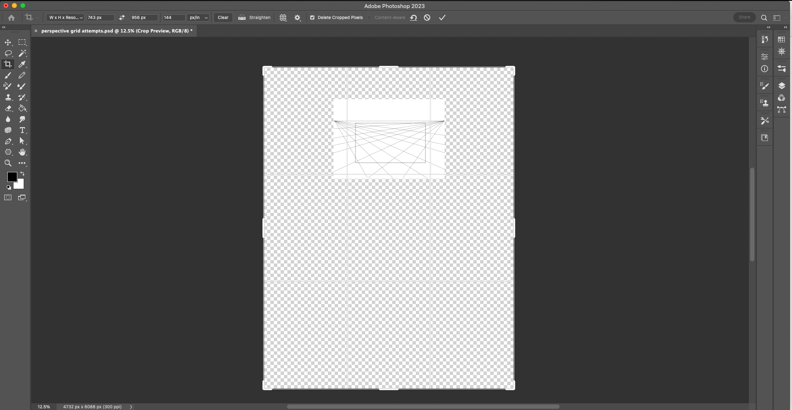Screen dimensions: 792x410
Task: Select the Zoom tool in toolbar
Action: pos(8,163)
